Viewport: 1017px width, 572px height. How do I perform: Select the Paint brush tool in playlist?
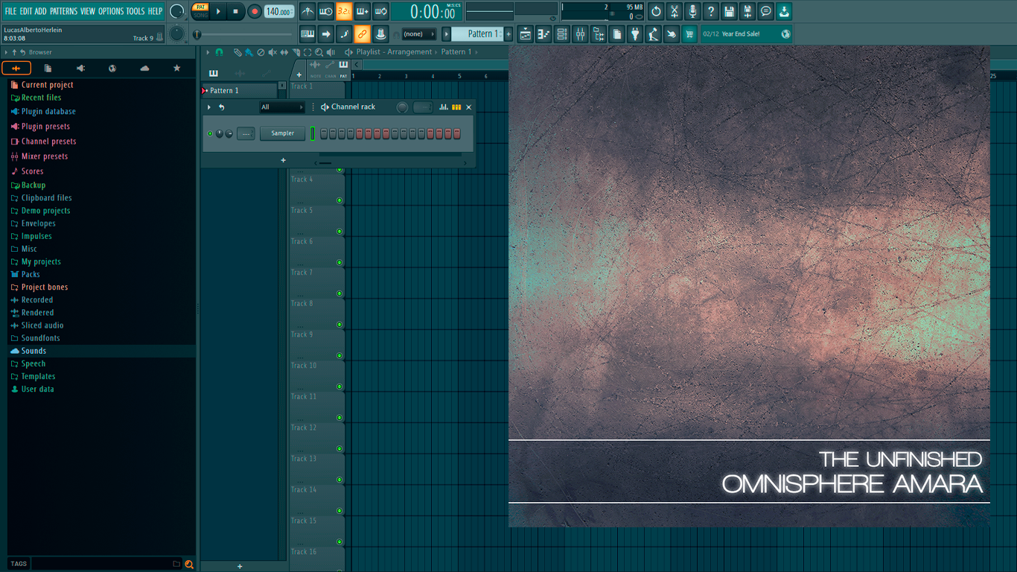coord(249,52)
